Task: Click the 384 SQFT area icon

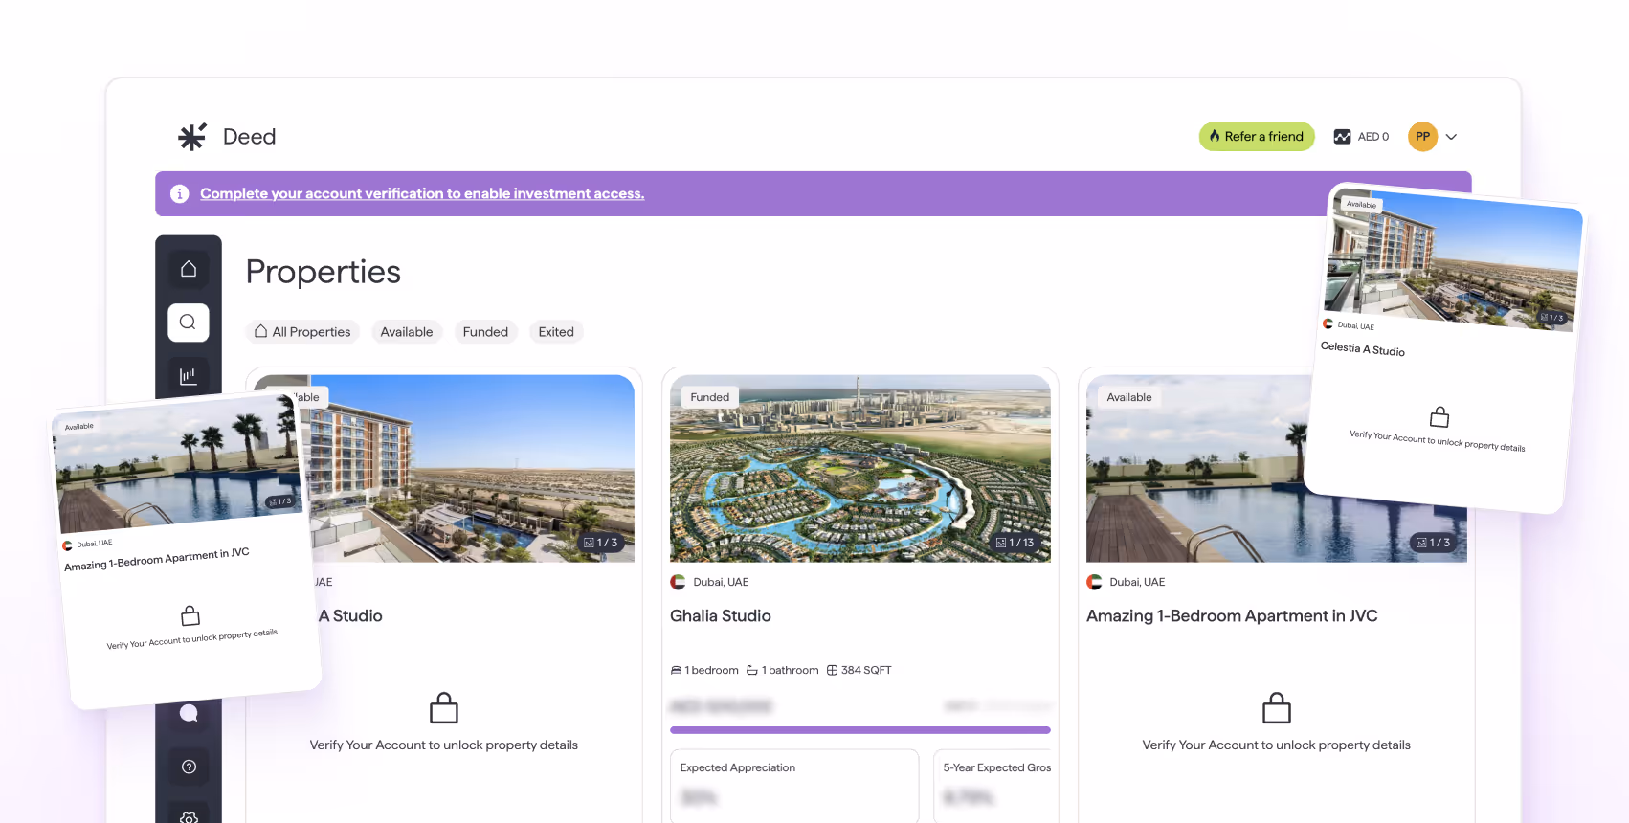Action: pos(832,670)
